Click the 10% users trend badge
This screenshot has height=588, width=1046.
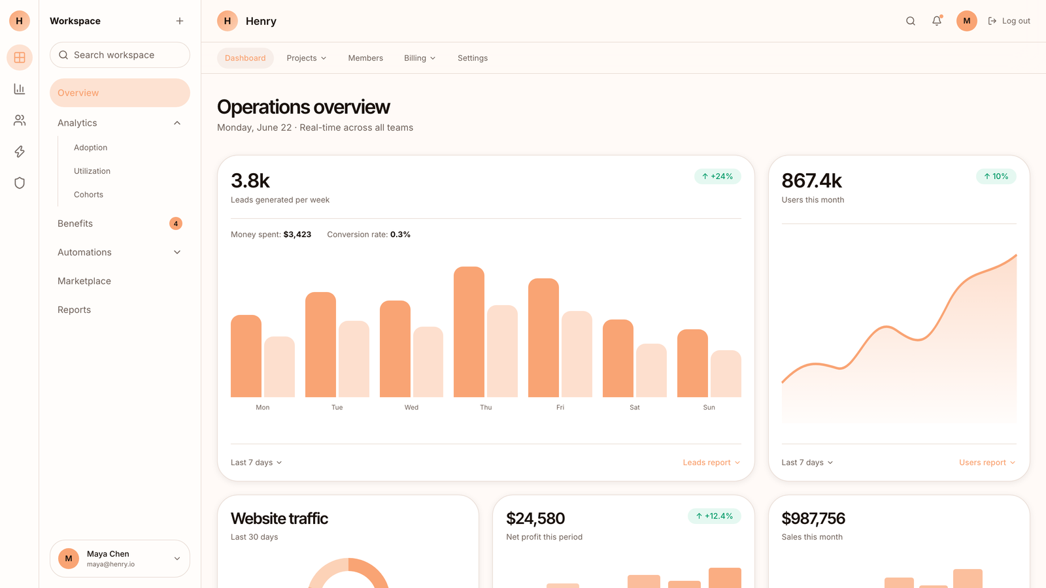[996, 176]
